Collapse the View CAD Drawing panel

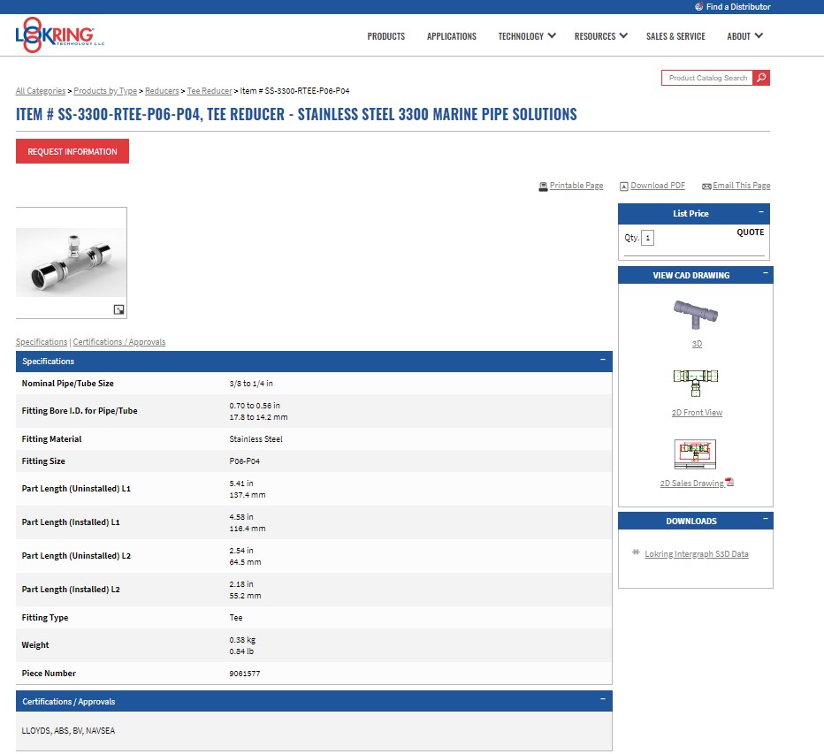(765, 273)
